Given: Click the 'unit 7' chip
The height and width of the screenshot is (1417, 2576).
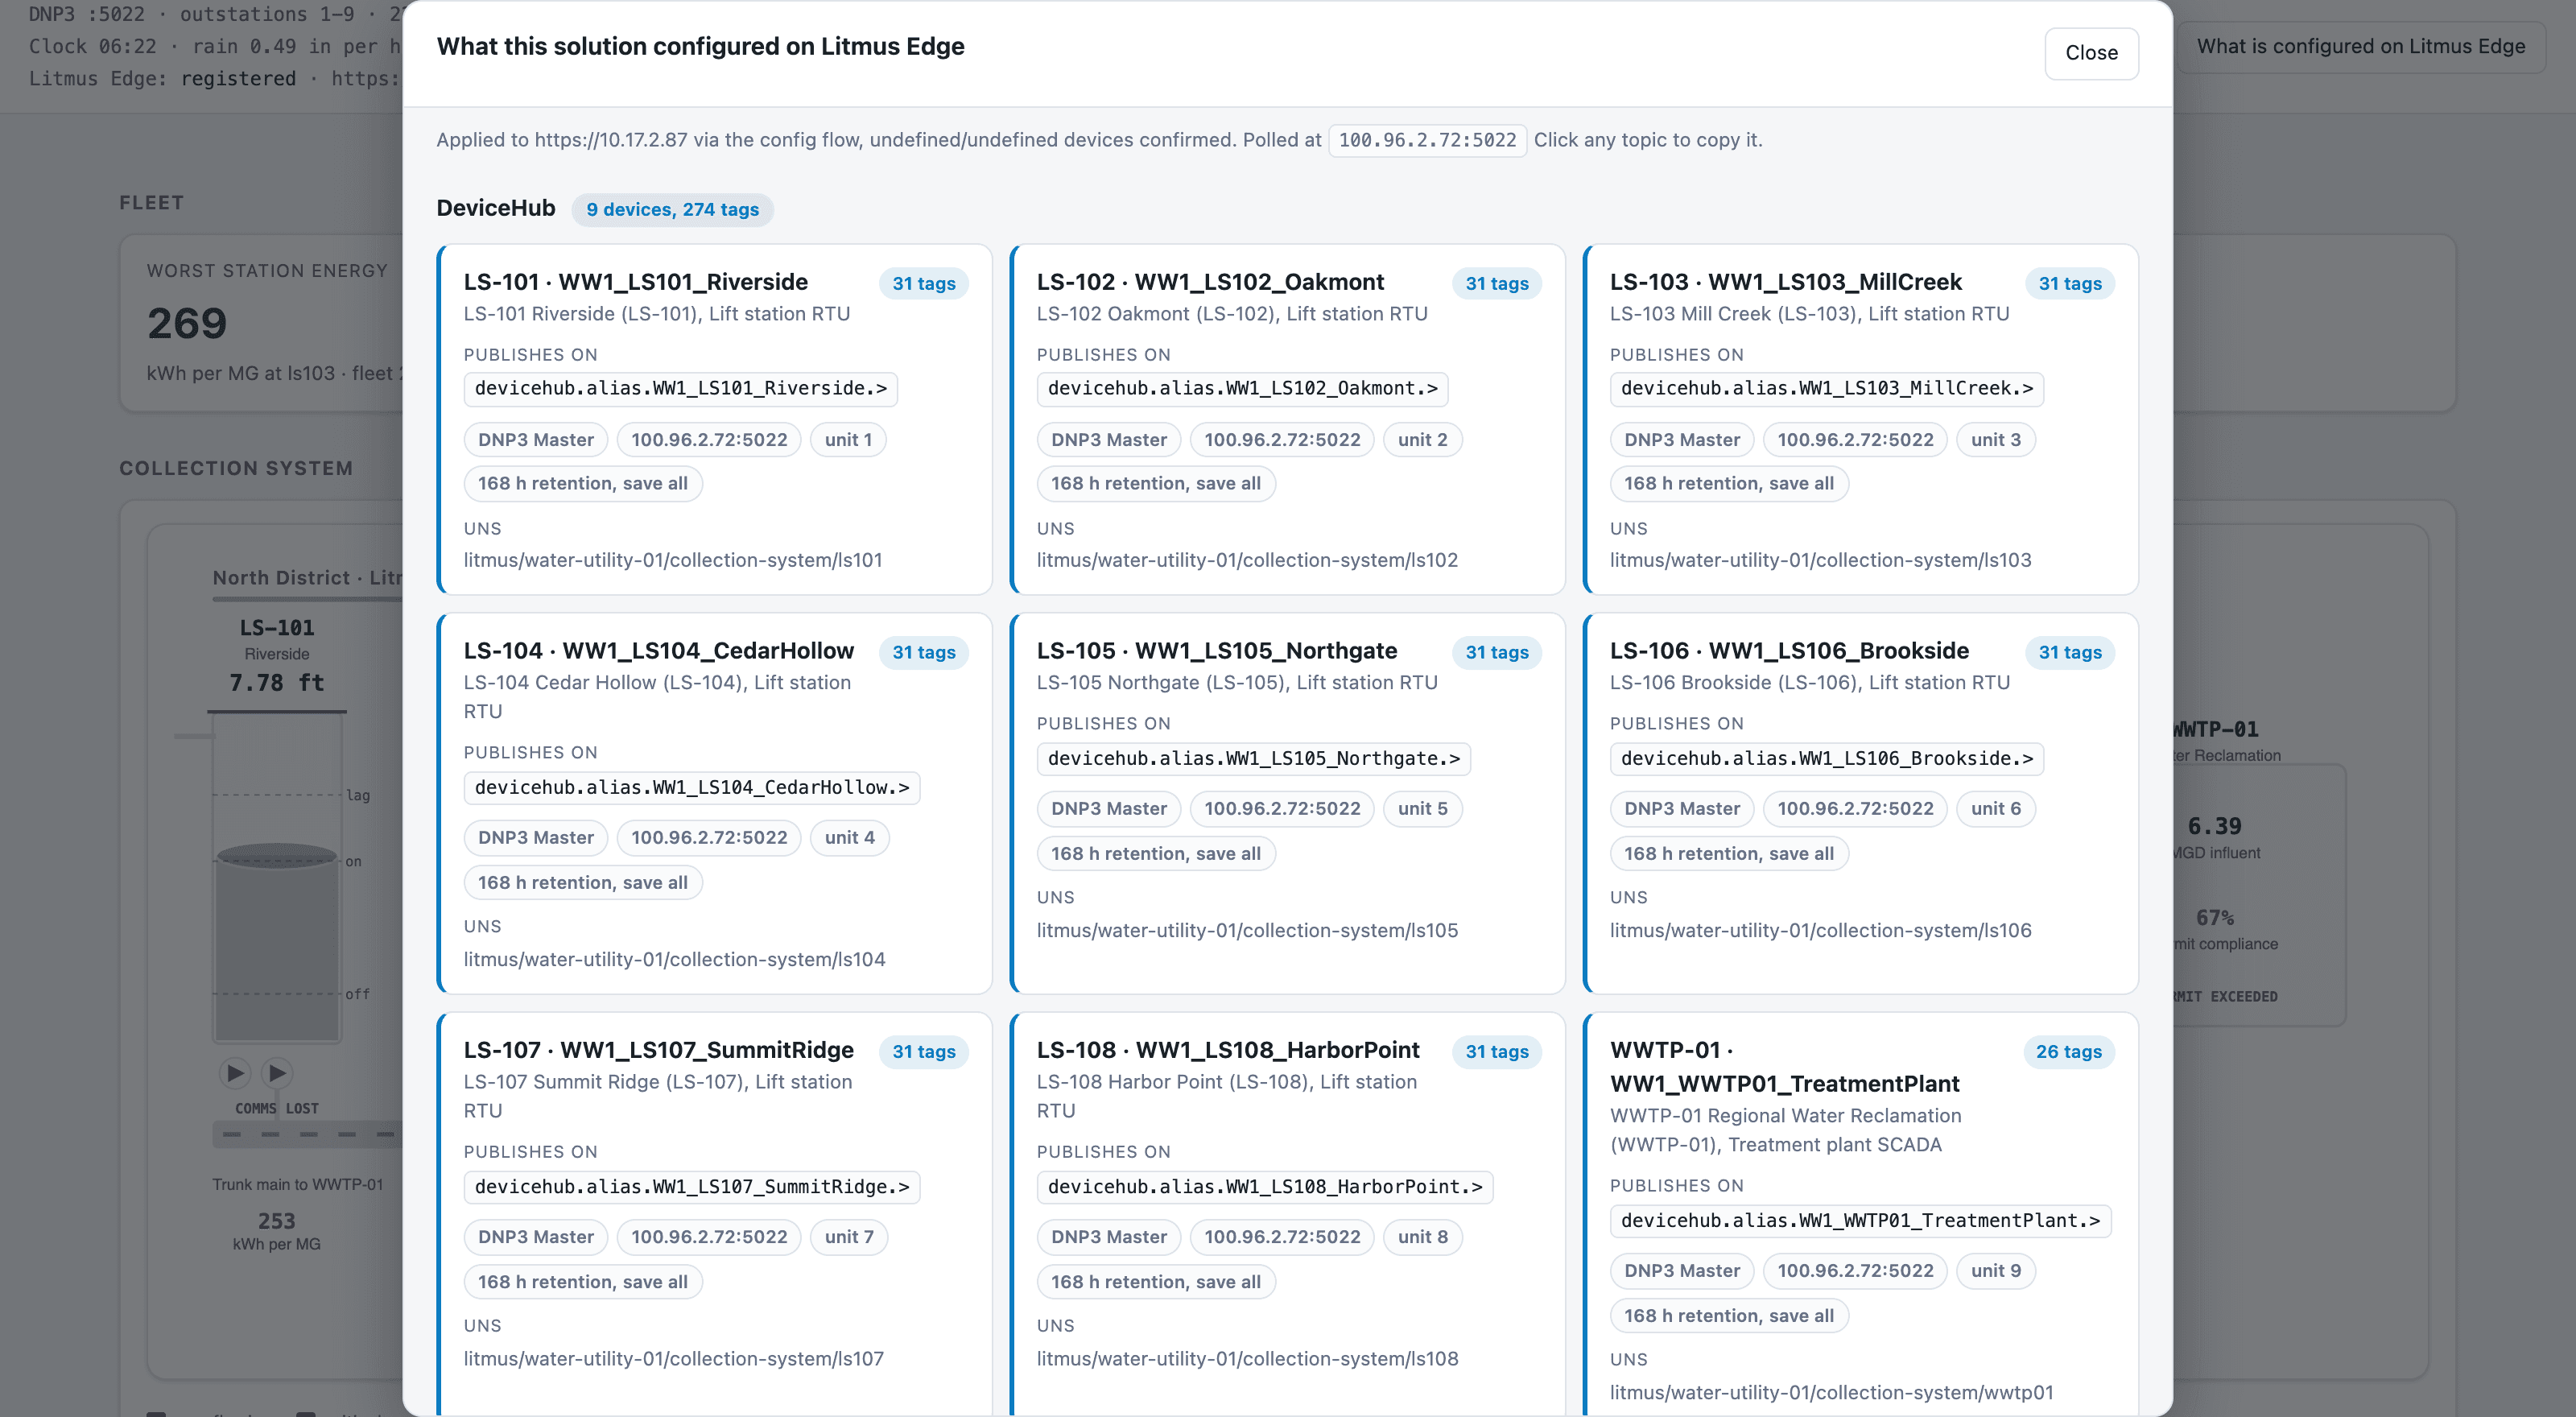Looking at the screenshot, I should tap(849, 1236).
